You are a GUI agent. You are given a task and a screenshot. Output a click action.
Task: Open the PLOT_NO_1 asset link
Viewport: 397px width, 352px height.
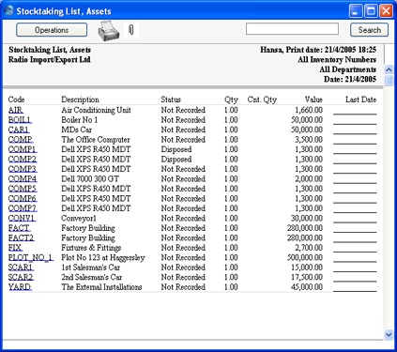pyautogui.click(x=31, y=257)
